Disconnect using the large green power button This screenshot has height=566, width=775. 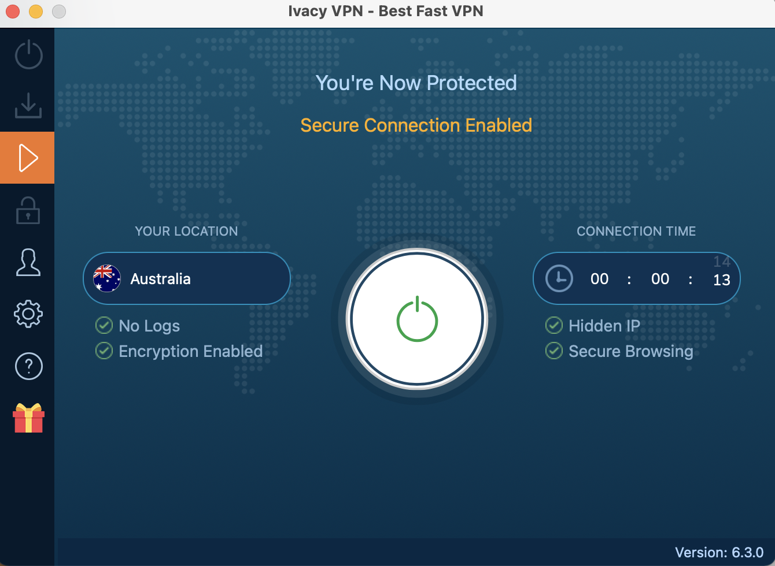[x=417, y=319]
